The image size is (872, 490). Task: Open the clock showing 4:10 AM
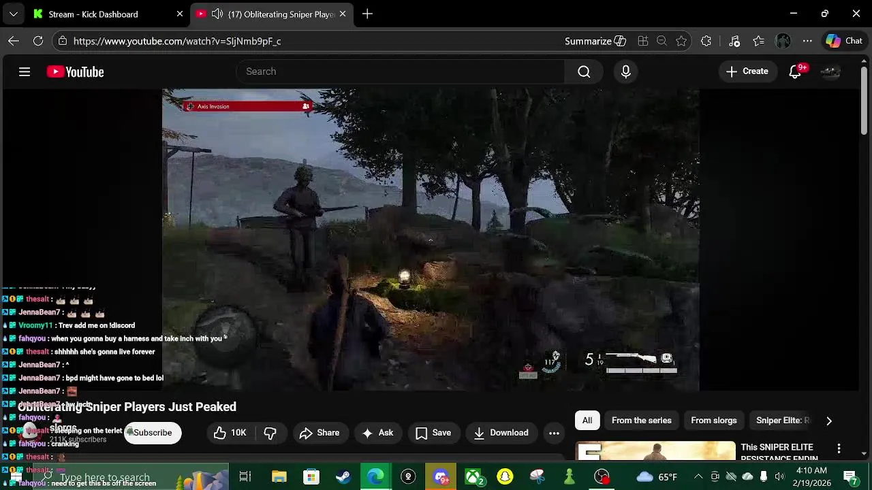[811, 476]
